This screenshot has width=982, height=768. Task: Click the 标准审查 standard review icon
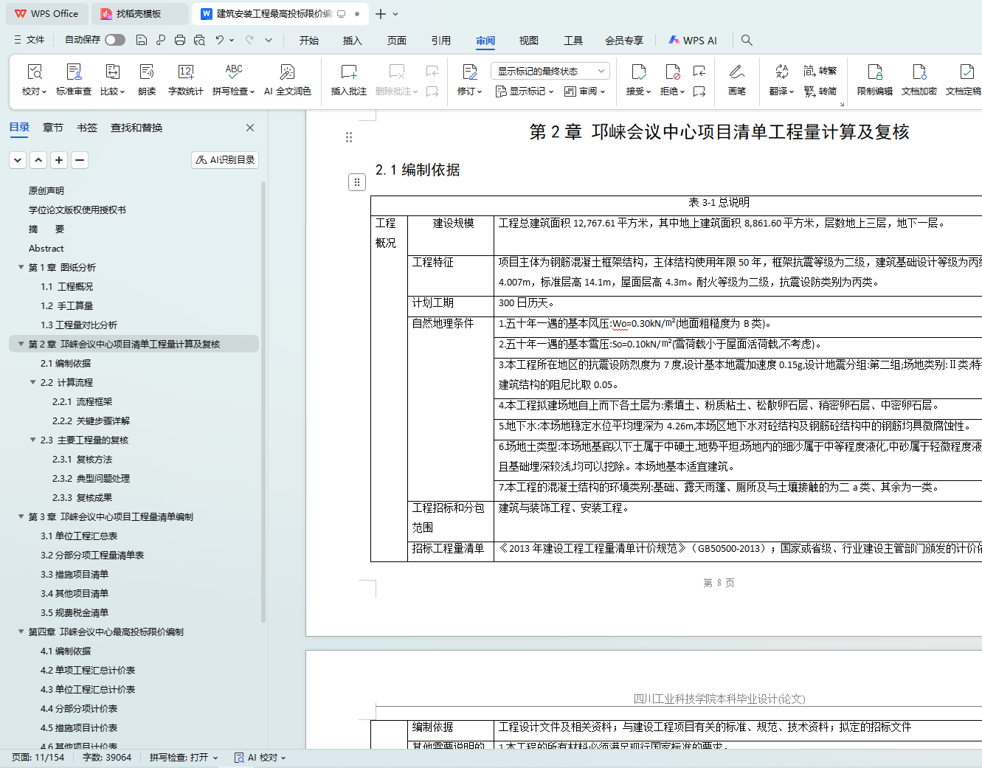point(74,72)
